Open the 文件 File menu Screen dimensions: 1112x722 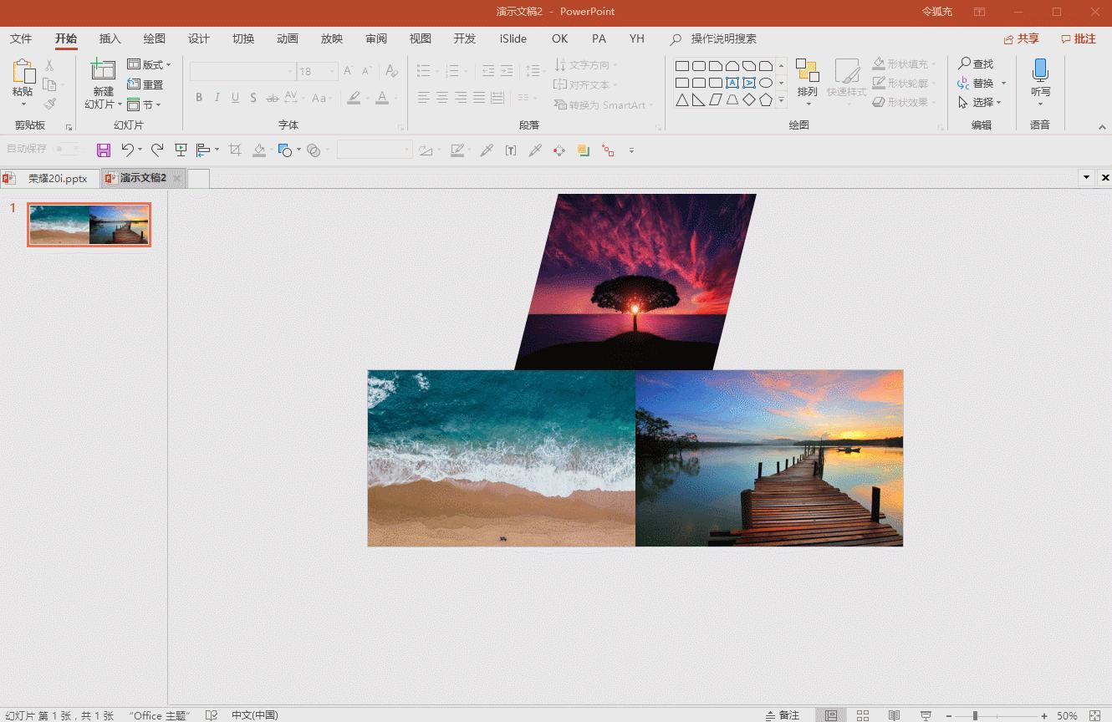pos(21,38)
